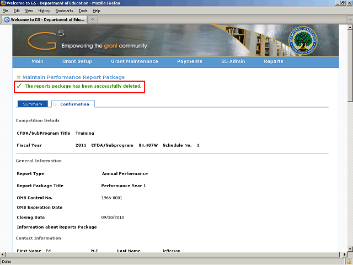The height and width of the screenshot is (265, 353).
Task: Click the successfully deleted message text
Action: [83, 86]
